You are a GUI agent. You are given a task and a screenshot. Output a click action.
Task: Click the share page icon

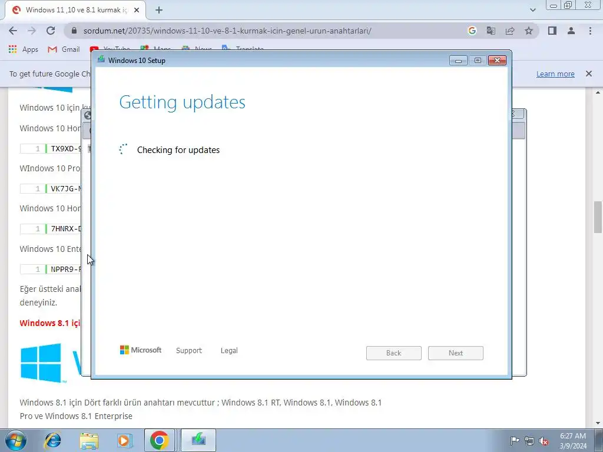click(510, 31)
